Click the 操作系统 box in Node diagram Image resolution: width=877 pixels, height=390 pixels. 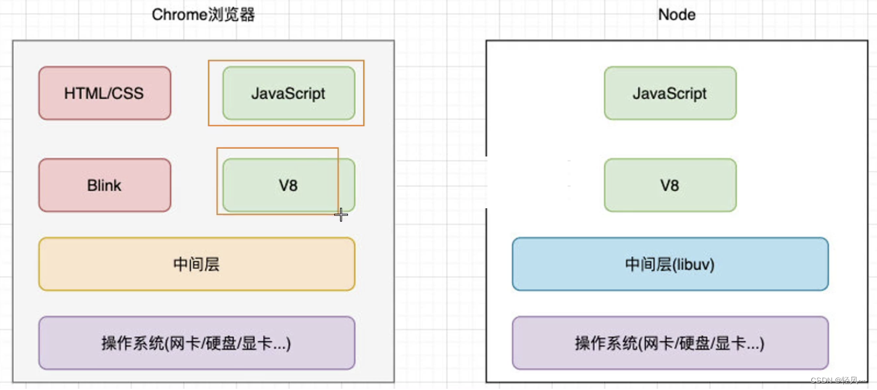point(671,343)
